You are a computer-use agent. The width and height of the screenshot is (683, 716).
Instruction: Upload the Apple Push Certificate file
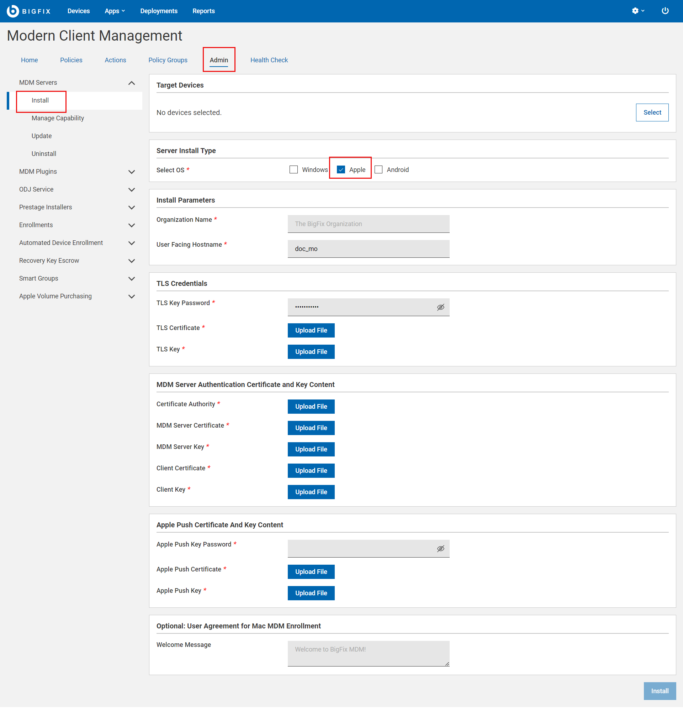tap(311, 571)
